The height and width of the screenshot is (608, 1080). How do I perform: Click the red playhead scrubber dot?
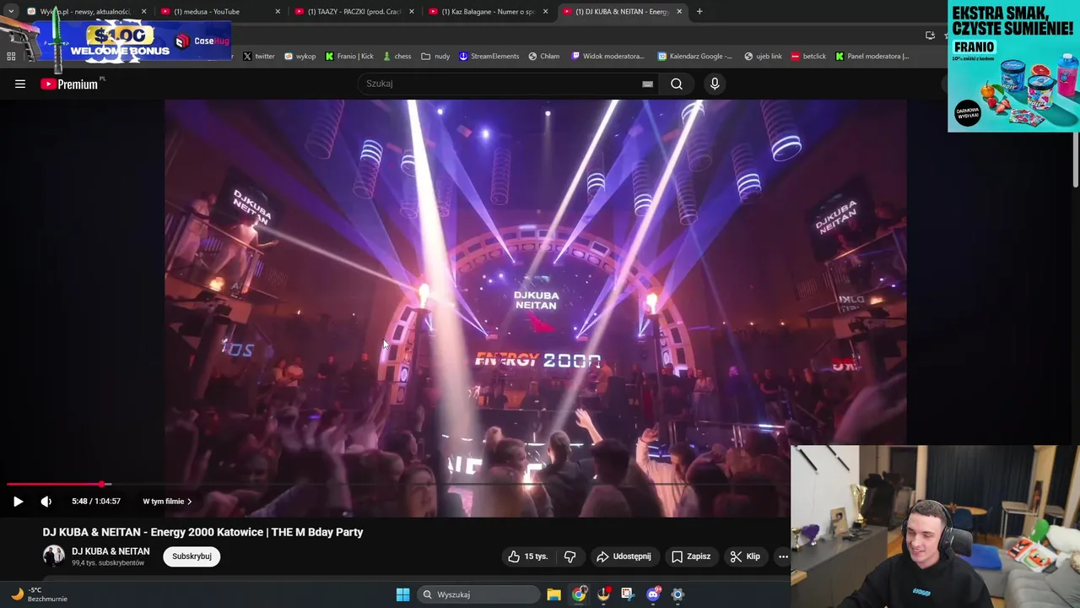pos(103,485)
